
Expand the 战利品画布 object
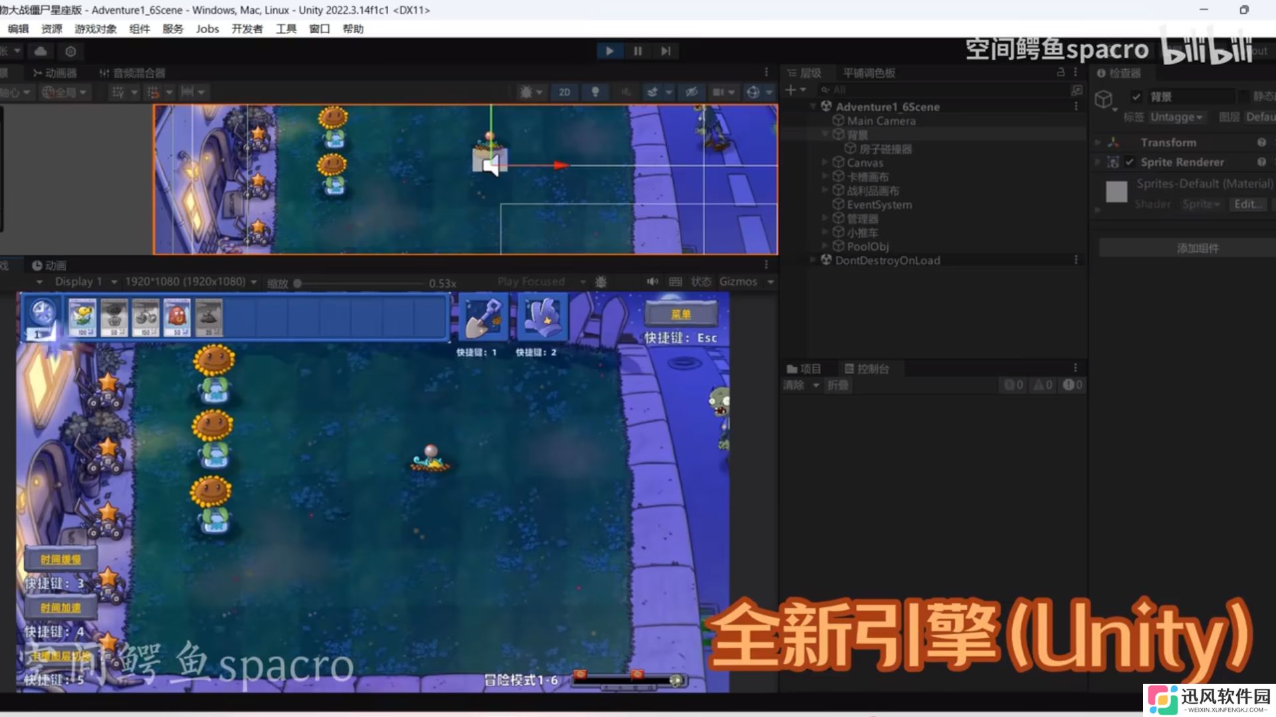click(825, 190)
